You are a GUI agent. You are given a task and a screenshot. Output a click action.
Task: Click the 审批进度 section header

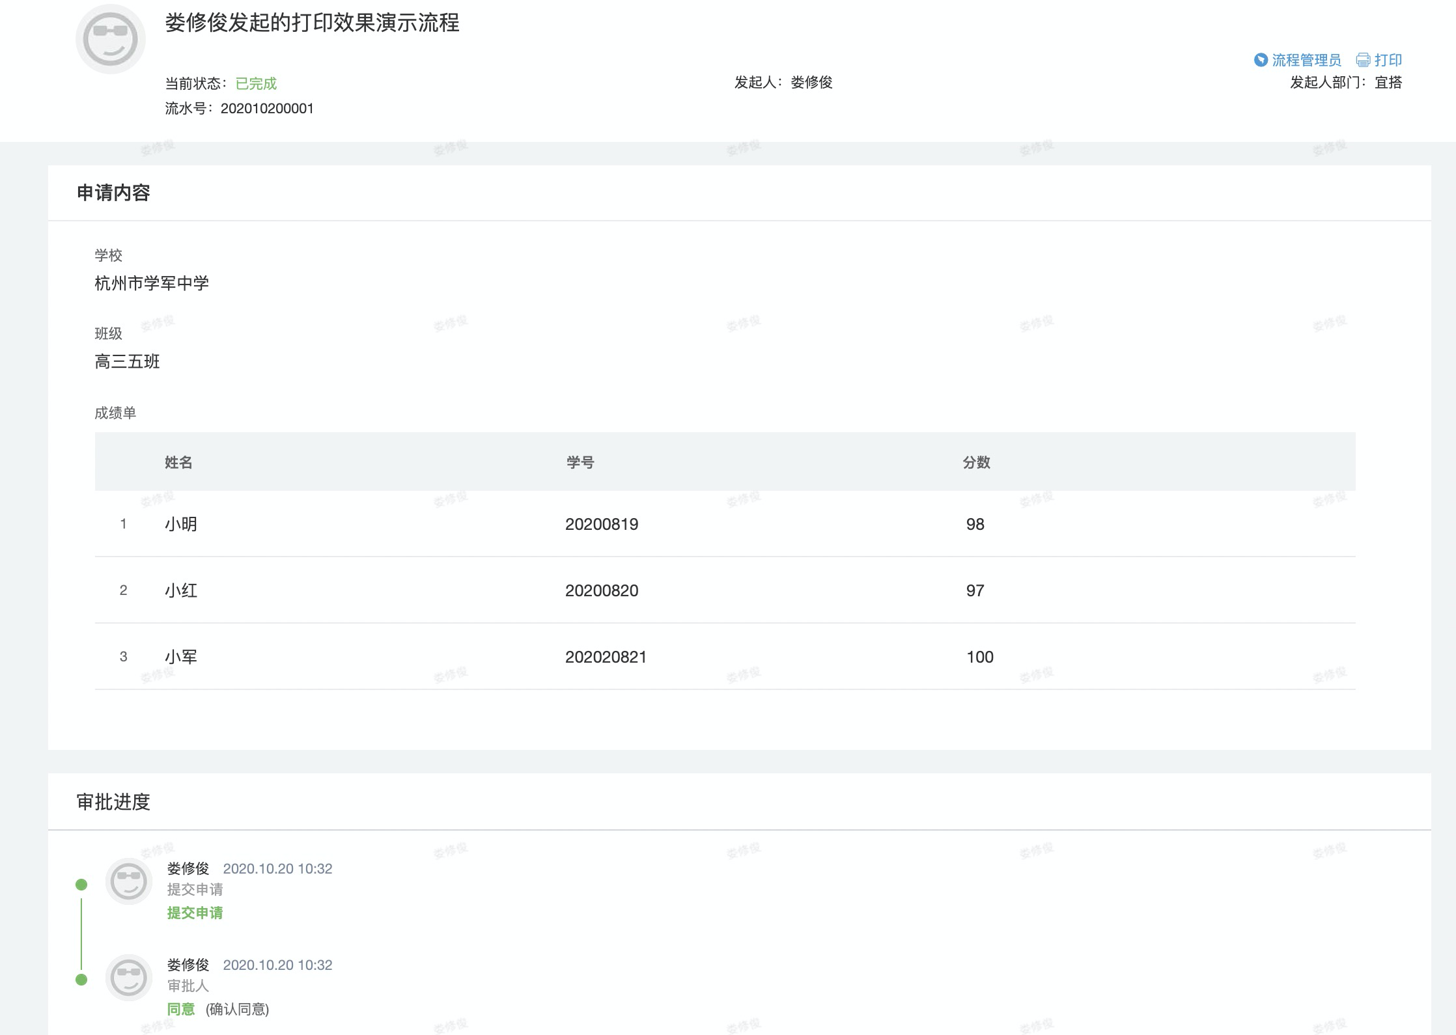pos(113,802)
